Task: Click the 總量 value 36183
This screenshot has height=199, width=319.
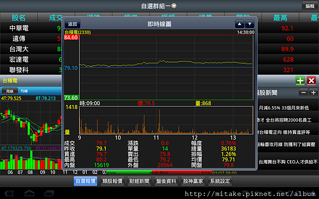Action: point(228,149)
